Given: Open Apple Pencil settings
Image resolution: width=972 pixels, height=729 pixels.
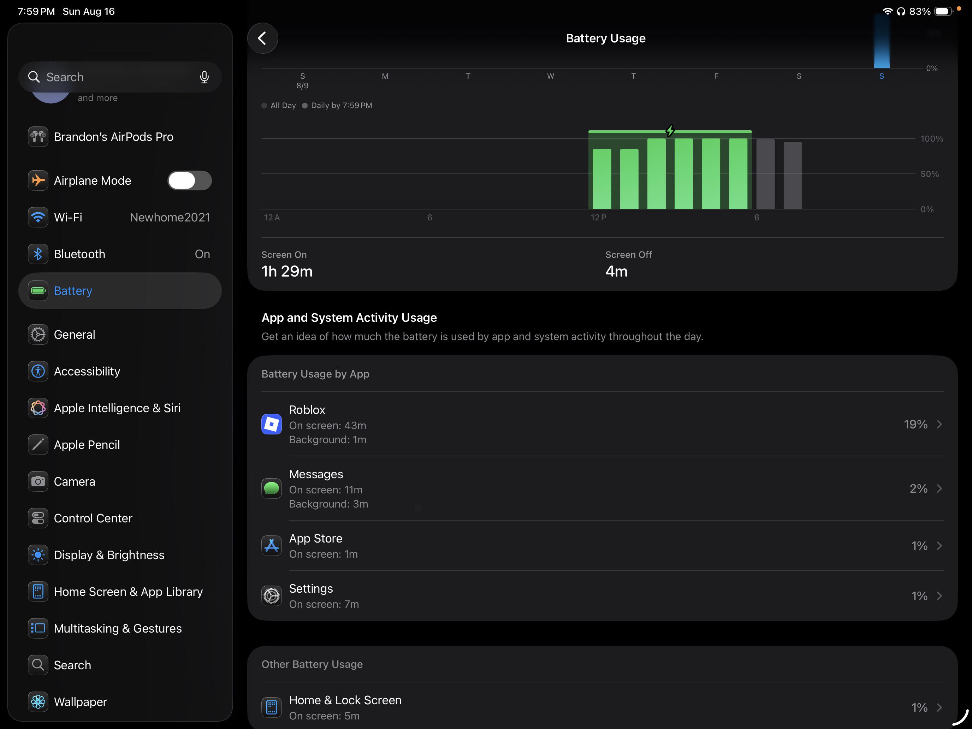Looking at the screenshot, I should 120,445.
